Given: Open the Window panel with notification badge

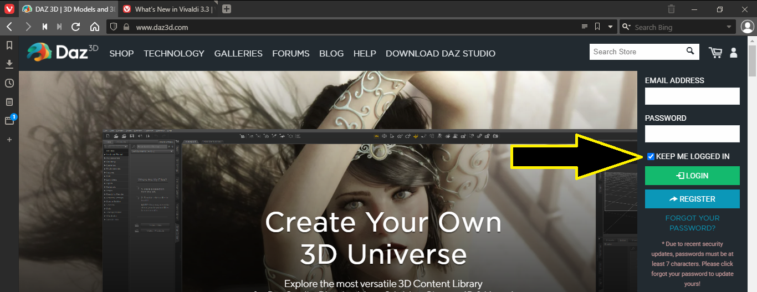Looking at the screenshot, I should point(9,120).
